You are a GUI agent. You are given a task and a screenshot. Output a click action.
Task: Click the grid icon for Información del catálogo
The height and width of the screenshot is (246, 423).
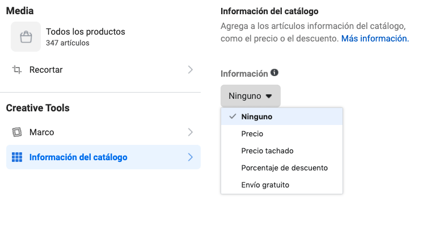point(16,157)
